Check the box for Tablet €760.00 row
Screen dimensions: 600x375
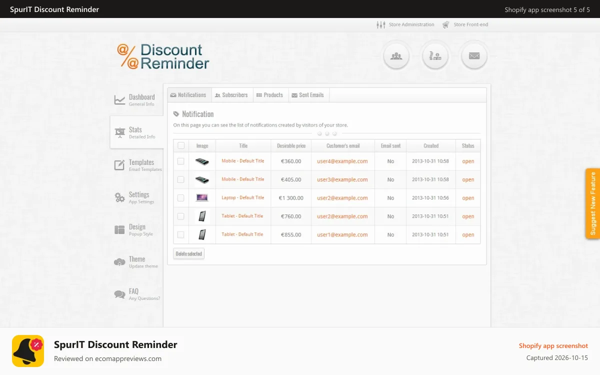[x=181, y=216]
